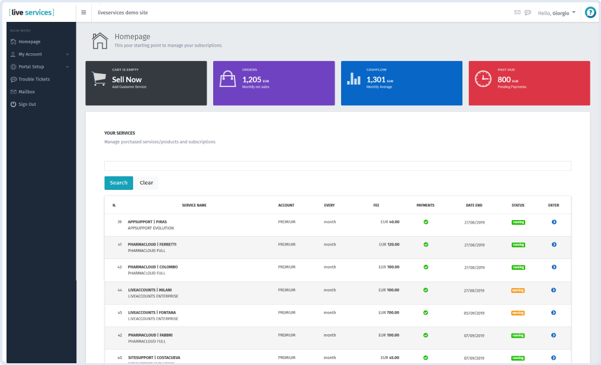Click the Portal Setup gear icon
The image size is (601, 365).
(14, 67)
